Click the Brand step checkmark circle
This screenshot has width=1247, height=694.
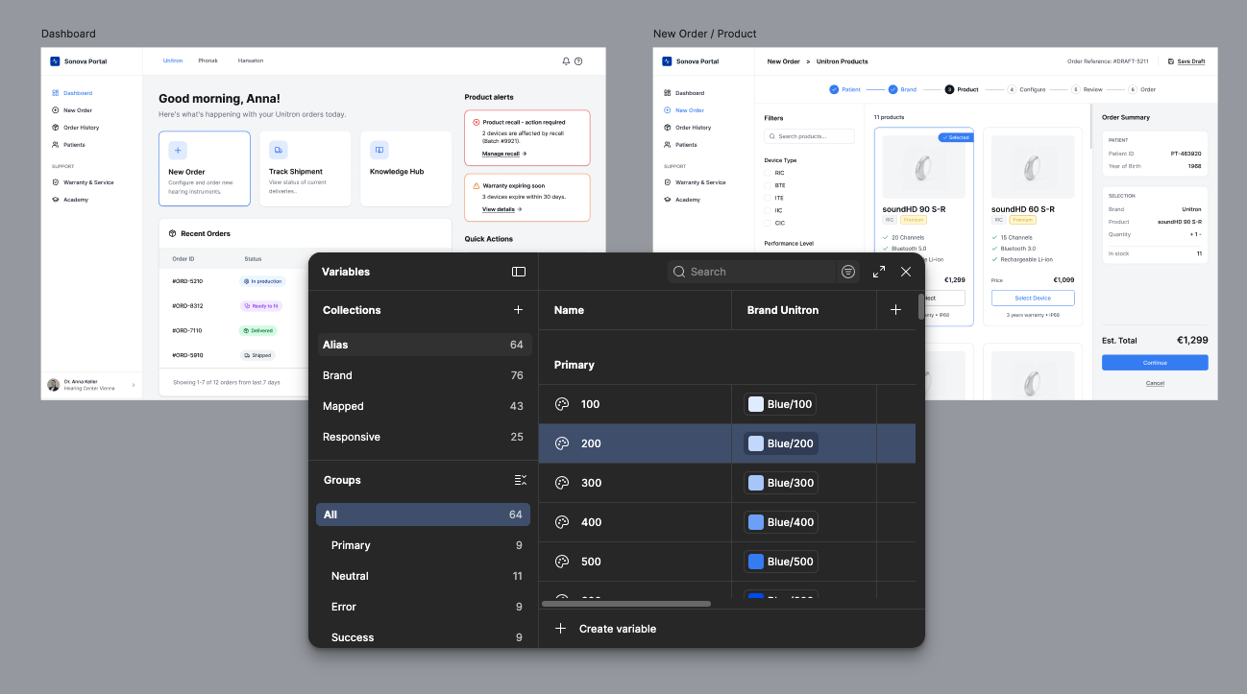click(x=892, y=89)
